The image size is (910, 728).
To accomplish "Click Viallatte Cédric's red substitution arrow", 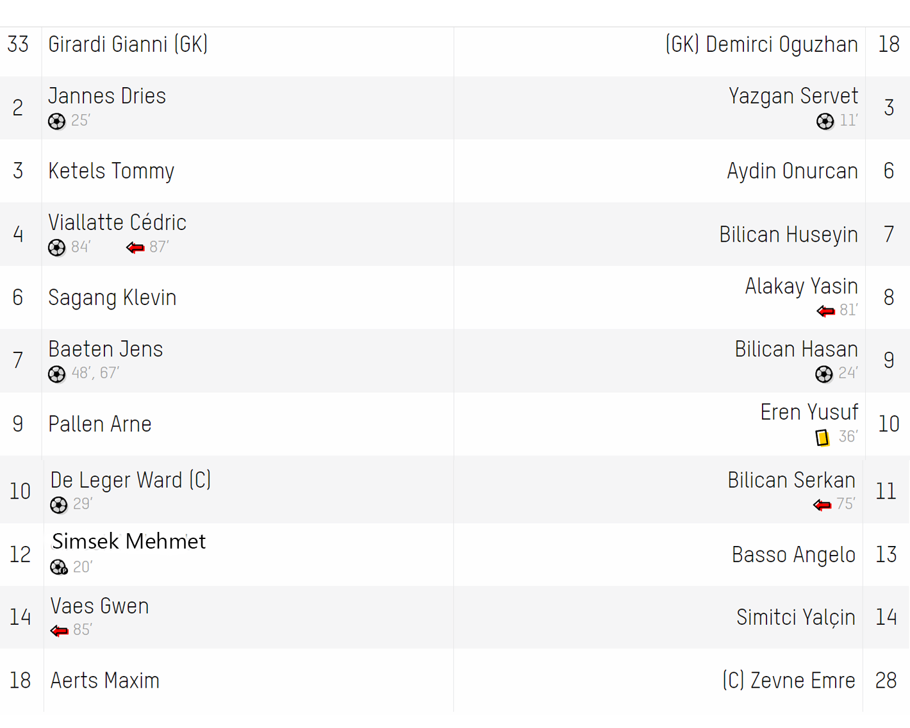I will pos(135,247).
